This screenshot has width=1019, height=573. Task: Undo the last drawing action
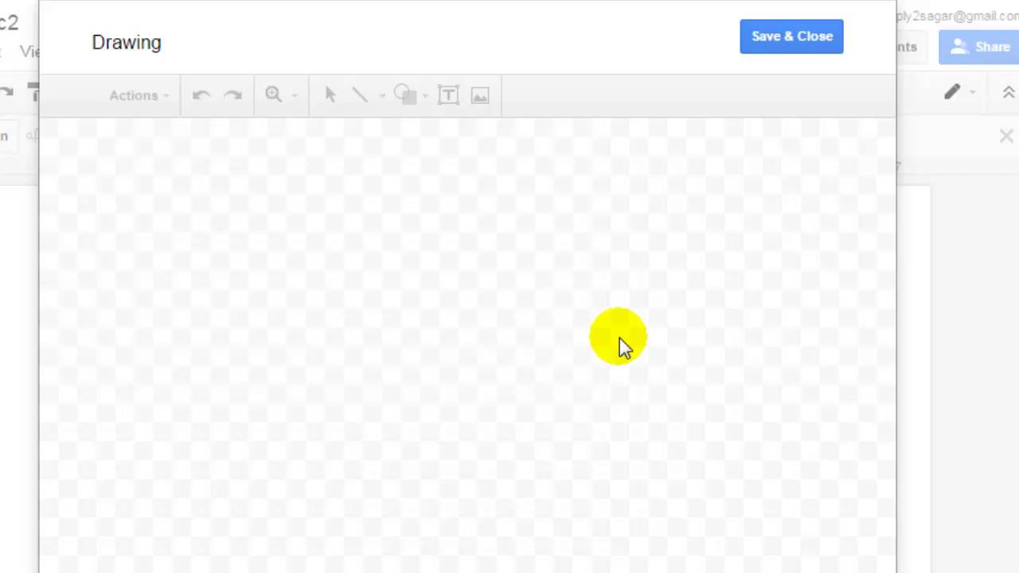click(x=201, y=95)
